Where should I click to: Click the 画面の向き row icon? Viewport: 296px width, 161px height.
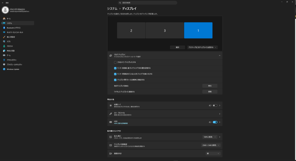(x=111, y=153)
